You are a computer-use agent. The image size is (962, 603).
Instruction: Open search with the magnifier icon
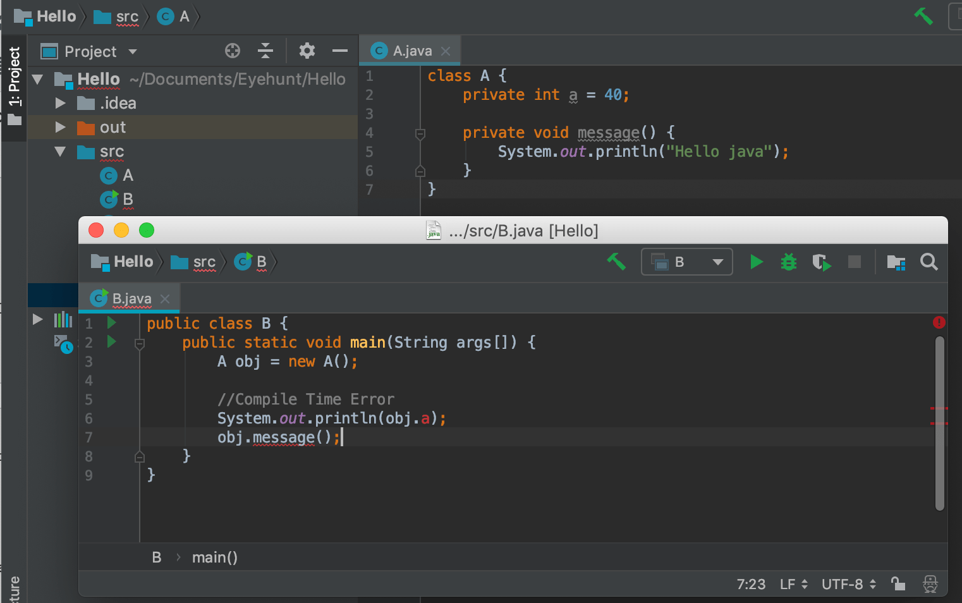pyautogui.click(x=929, y=261)
